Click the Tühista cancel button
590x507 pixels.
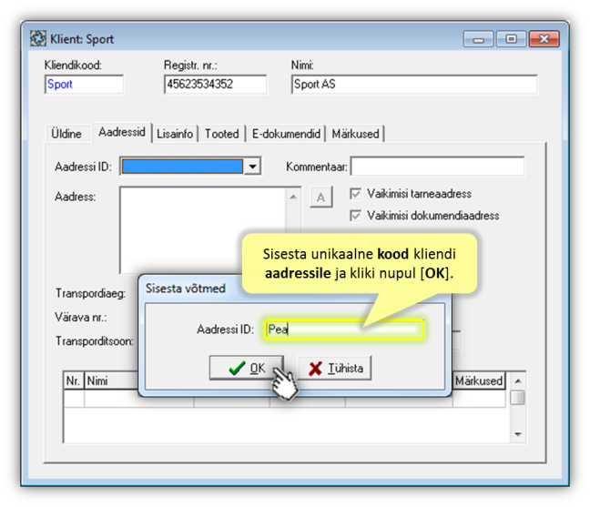pyautogui.click(x=334, y=368)
